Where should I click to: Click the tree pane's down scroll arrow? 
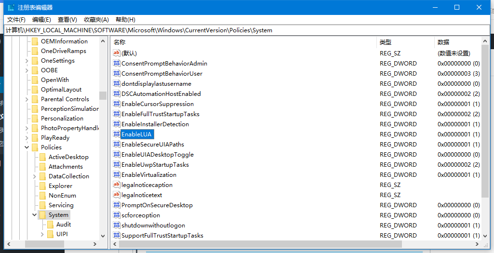103,236
